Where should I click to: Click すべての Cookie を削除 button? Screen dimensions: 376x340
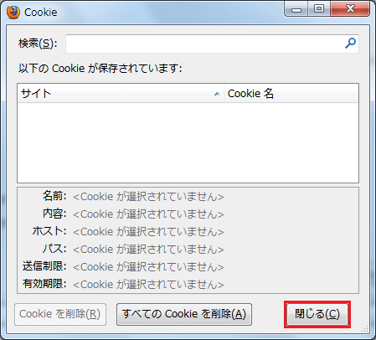tap(184, 314)
